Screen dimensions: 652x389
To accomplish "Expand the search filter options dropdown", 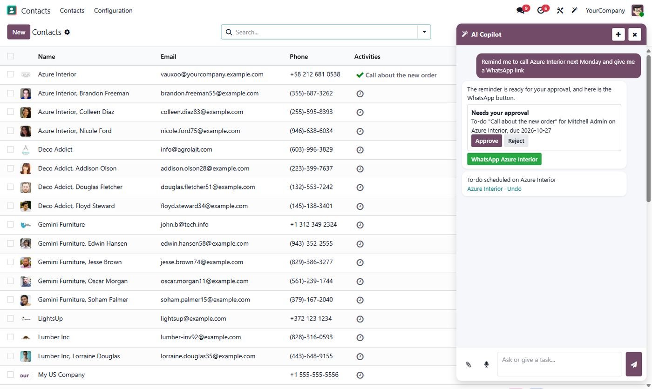I will (424, 32).
